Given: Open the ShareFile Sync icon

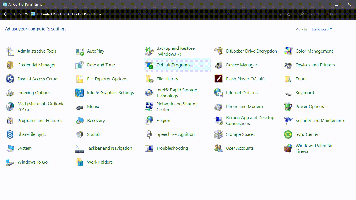Looking at the screenshot, I should tap(10, 134).
